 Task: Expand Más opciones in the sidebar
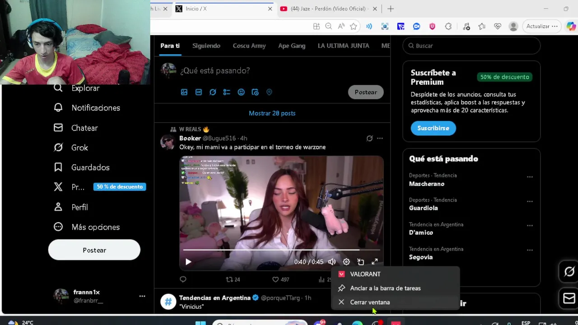(x=87, y=227)
